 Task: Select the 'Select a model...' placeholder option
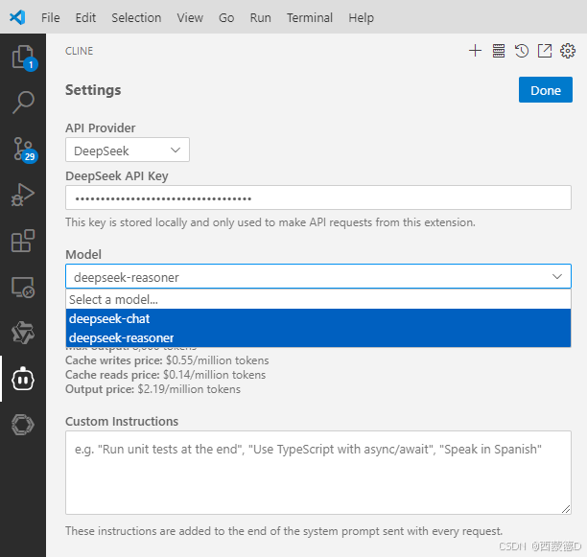(x=318, y=299)
